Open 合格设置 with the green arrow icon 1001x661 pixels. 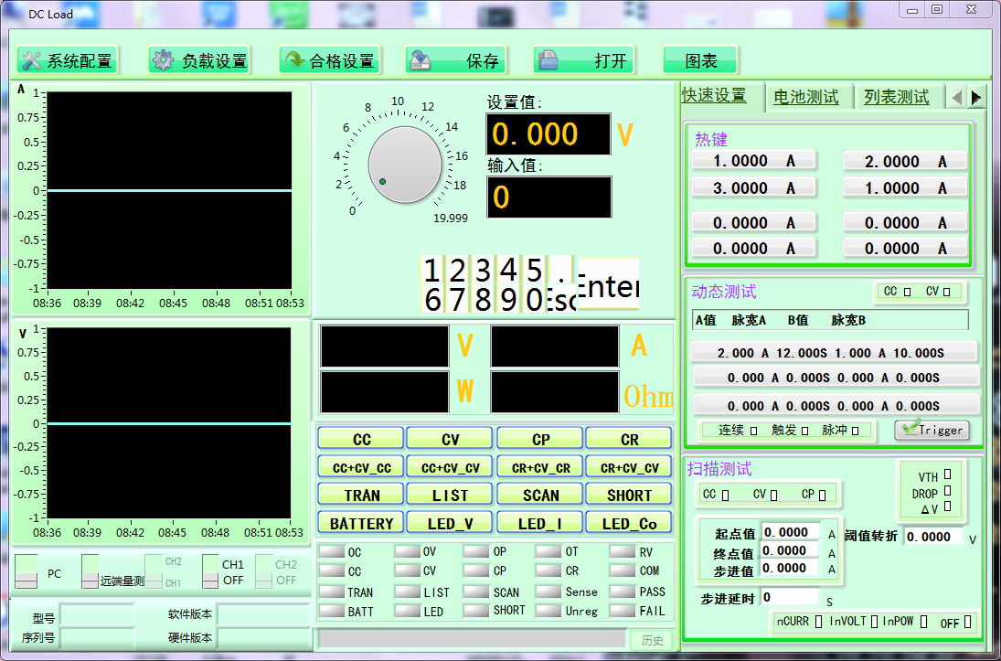294,61
